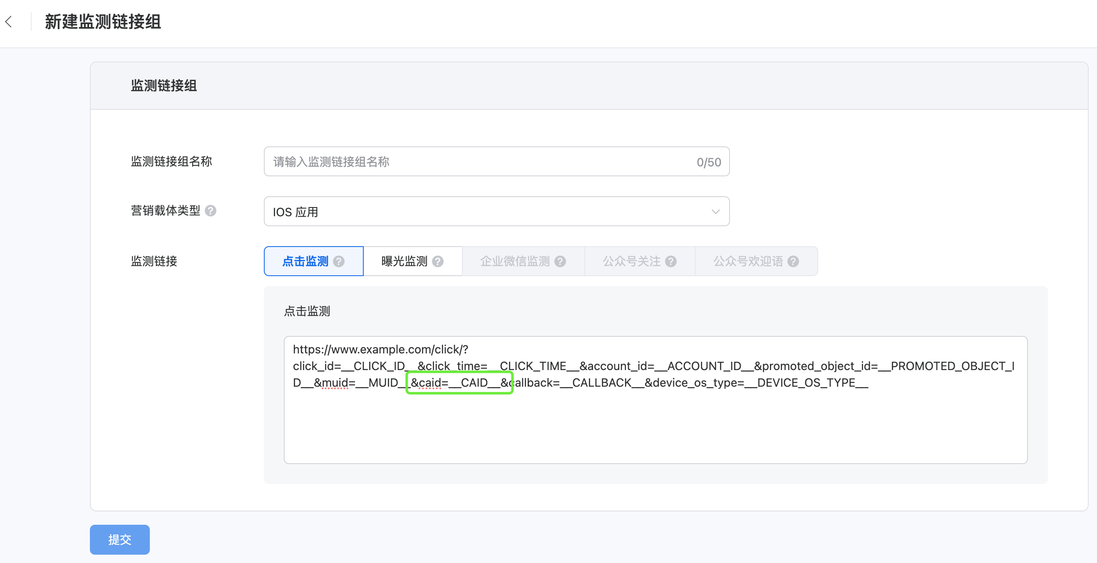Click the 点击监测 heading above the textarea
Image resolution: width=1097 pixels, height=563 pixels.
point(307,311)
